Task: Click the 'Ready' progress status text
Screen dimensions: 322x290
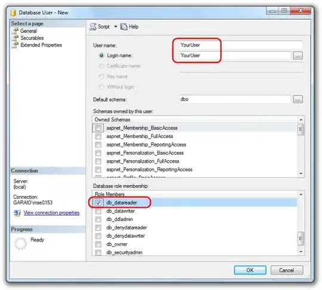Action: tap(38, 240)
